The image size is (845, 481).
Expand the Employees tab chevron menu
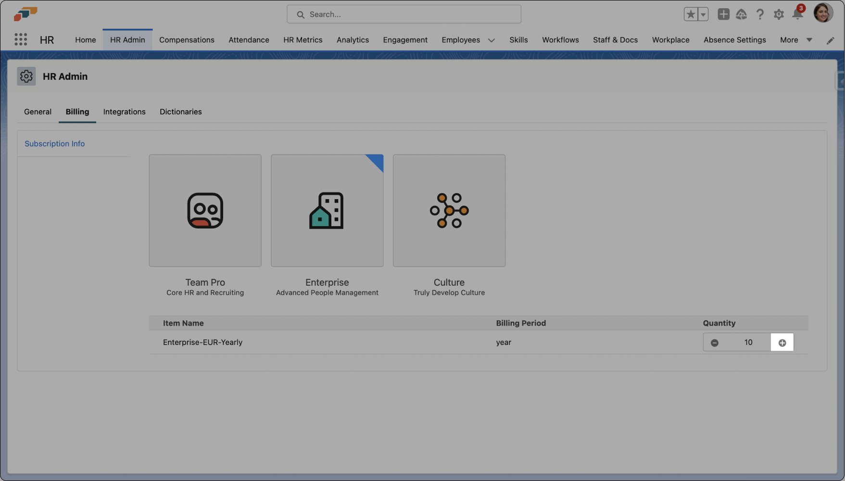491,40
